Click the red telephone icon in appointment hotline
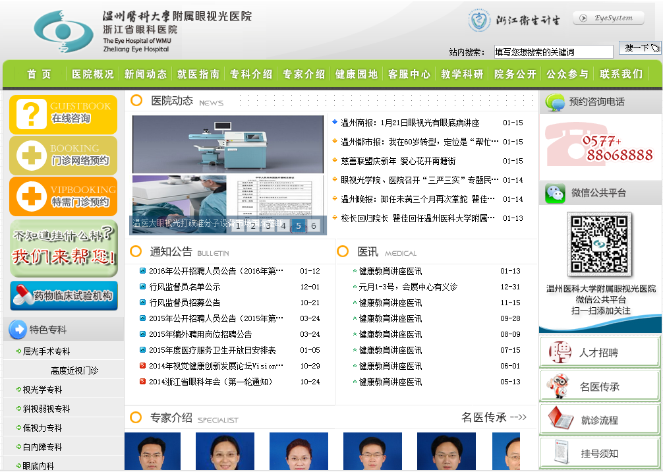The height and width of the screenshot is (472, 663). point(576,144)
